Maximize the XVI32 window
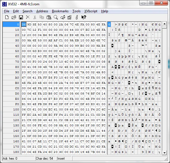Viewport: 170px width, 163px height. point(151,3)
